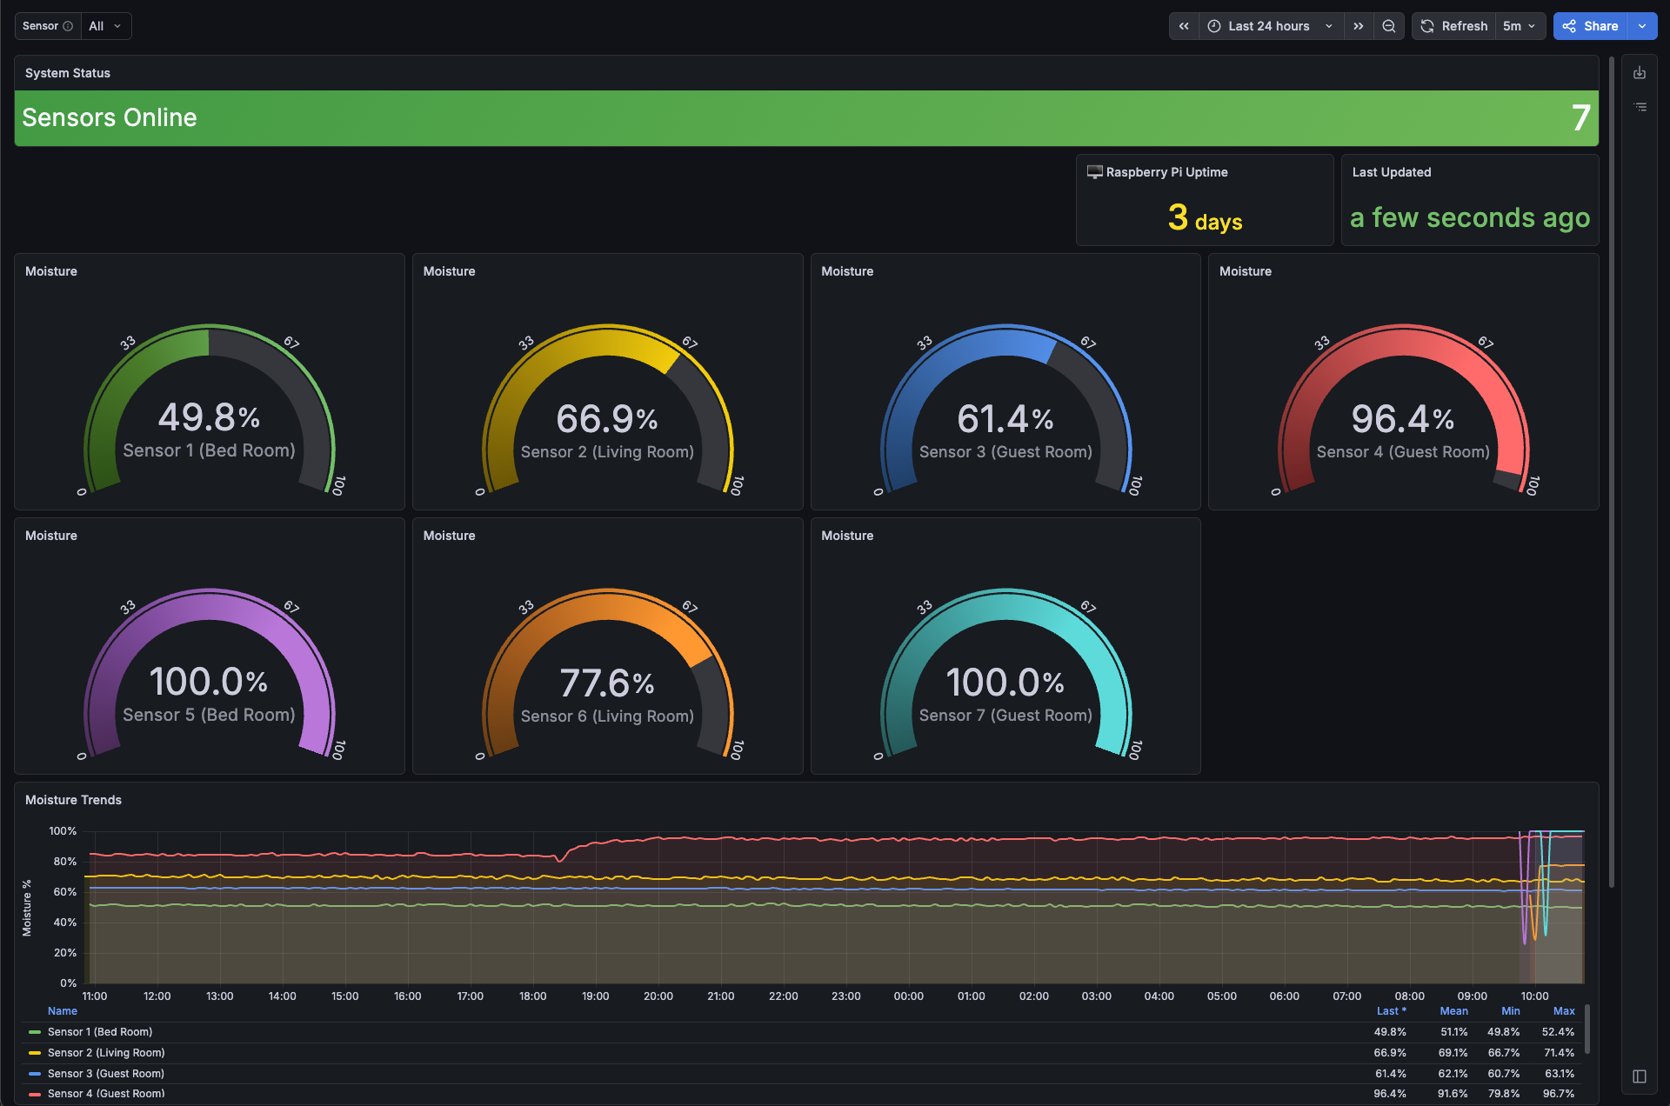Open the outline icon in right sidebar

1640,107
